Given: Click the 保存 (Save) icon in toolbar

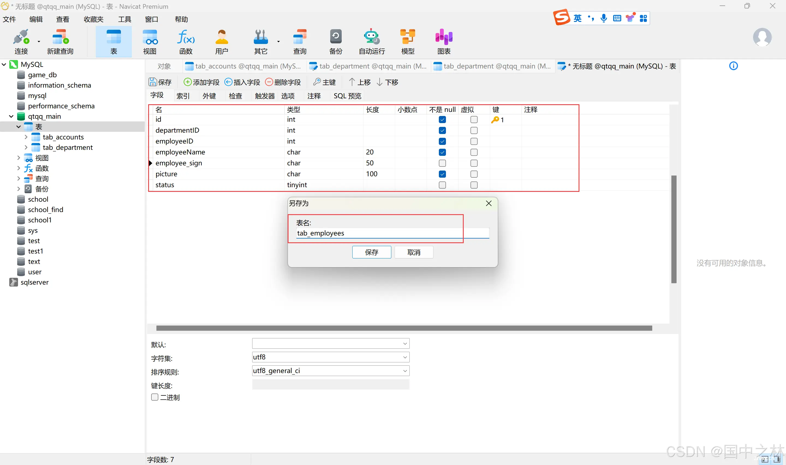Looking at the screenshot, I should click(x=160, y=82).
